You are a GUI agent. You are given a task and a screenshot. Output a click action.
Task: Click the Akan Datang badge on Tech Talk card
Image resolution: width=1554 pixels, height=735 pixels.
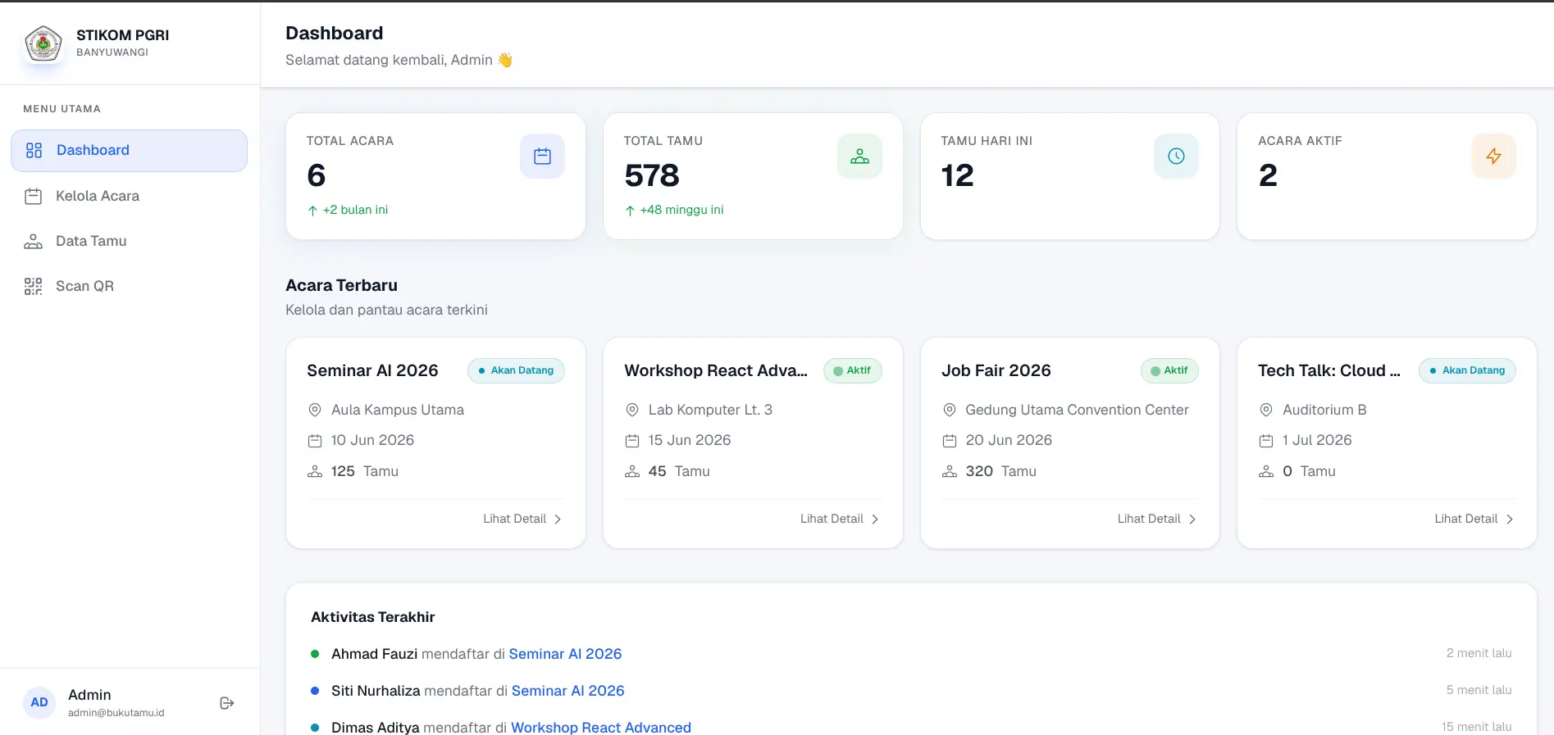pyautogui.click(x=1467, y=370)
